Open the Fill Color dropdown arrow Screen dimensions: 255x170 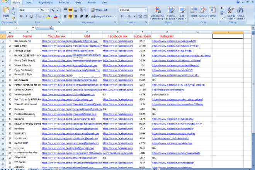51,17
